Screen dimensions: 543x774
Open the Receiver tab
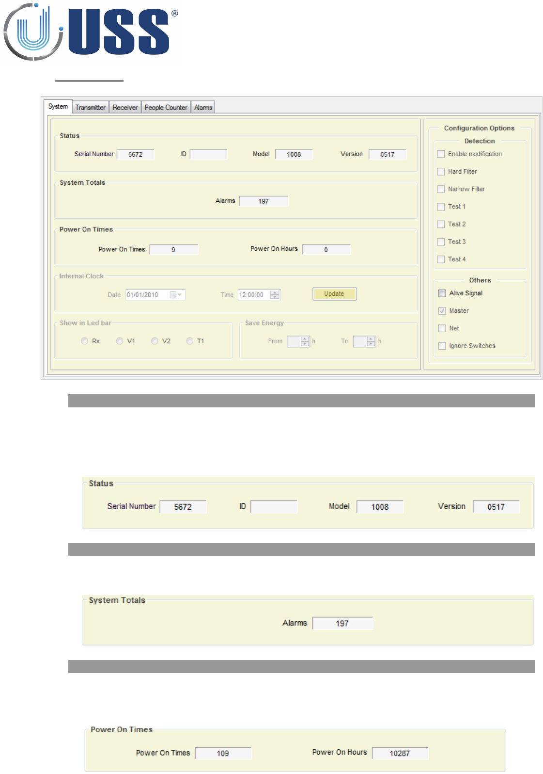125,107
